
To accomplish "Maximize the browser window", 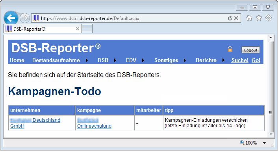I will click(255, 7).
